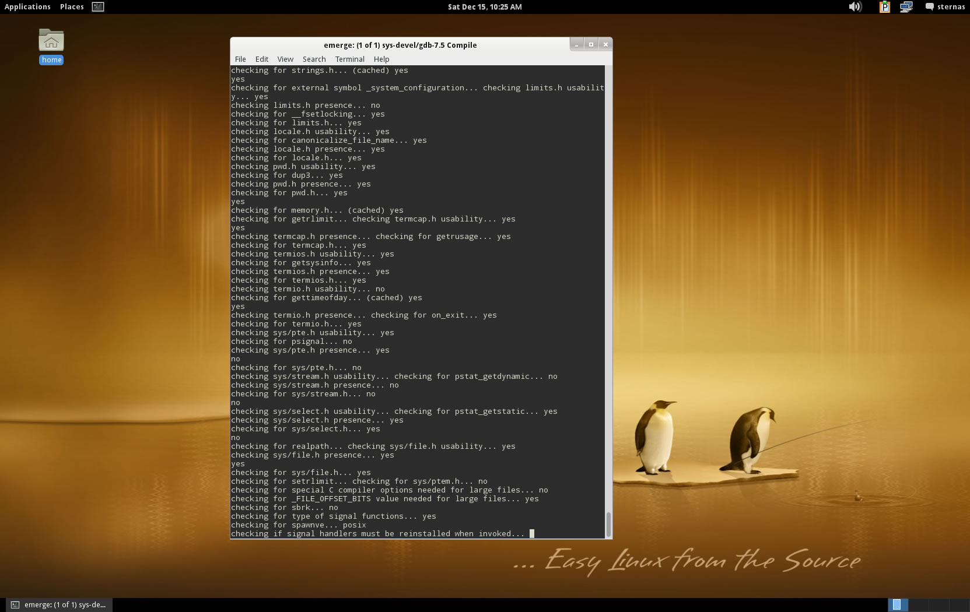Image resolution: width=970 pixels, height=612 pixels.
Task: Minimize the emerge terminal window
Action: coord(576,44)
